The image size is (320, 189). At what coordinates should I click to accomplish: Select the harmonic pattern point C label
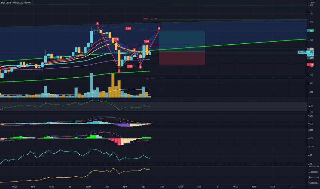click(x=140, y=67)
